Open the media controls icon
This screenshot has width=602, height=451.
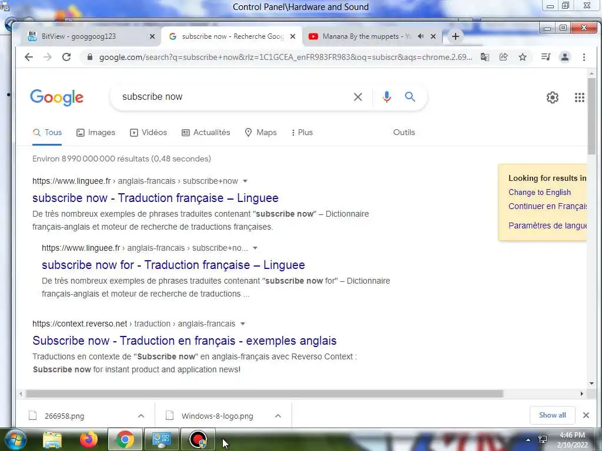(546, 57)
